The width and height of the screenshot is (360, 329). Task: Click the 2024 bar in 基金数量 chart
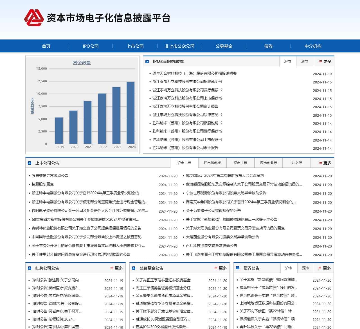coord(131,113)
